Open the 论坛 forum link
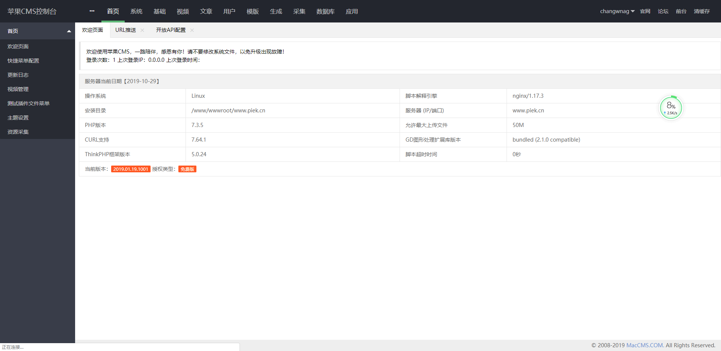Screen dimensions: 721x351 click(x=663, y=11)
